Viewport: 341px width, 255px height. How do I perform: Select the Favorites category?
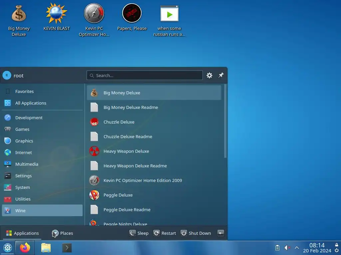[x=42, y=92]
